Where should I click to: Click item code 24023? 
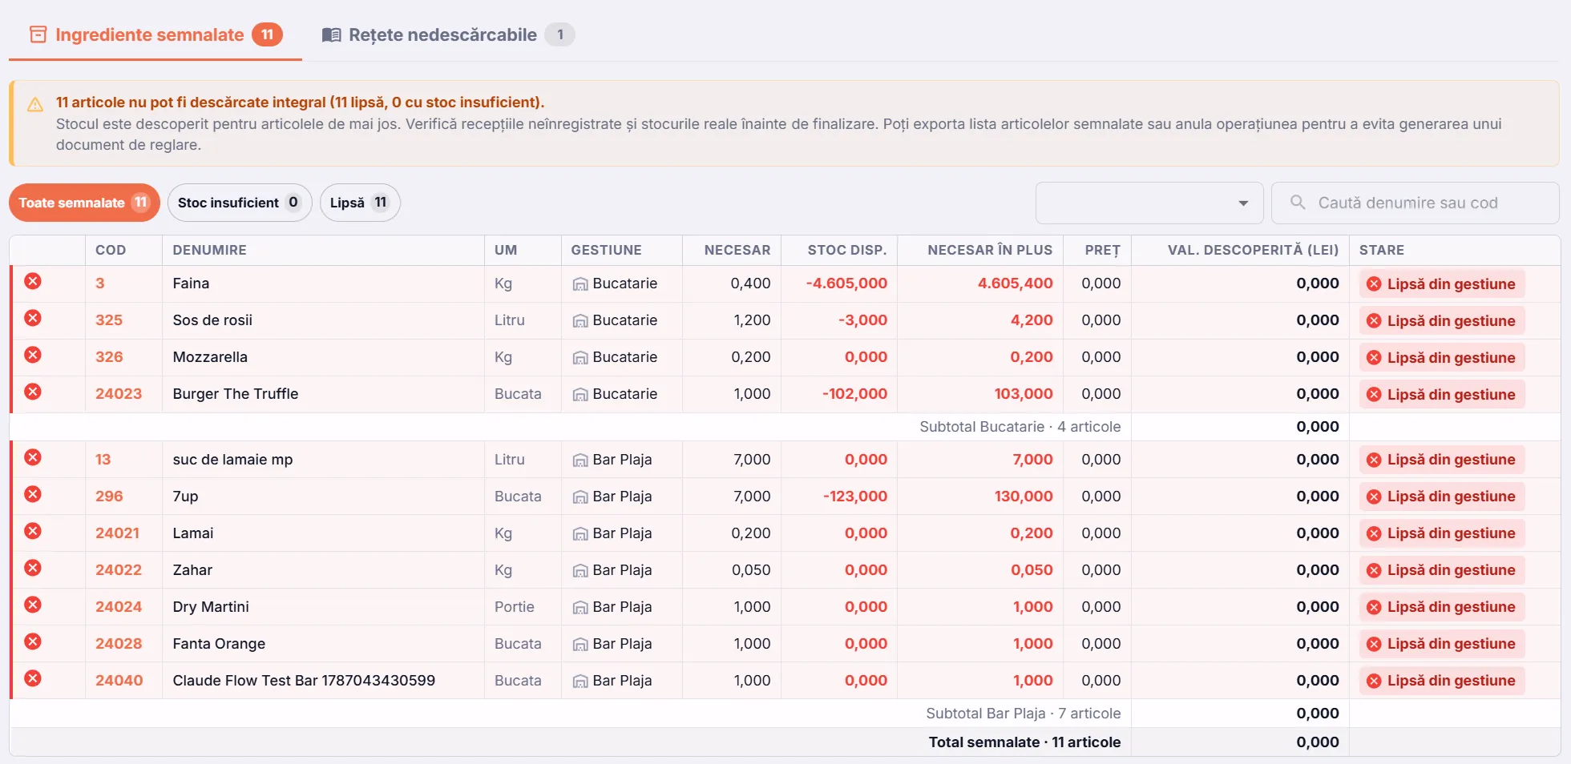119,394
